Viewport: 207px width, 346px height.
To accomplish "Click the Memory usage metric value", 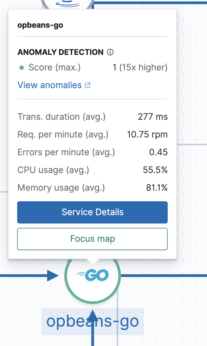I will (x=157, y=188).
